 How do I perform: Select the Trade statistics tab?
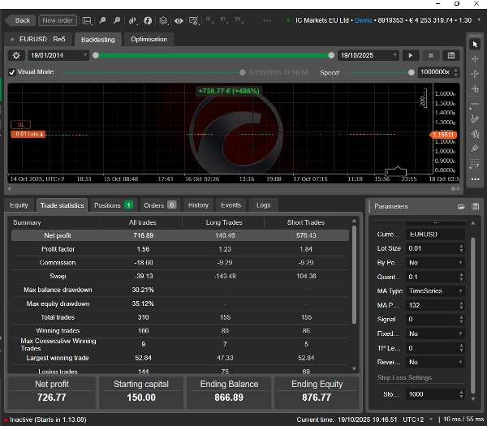62,205
